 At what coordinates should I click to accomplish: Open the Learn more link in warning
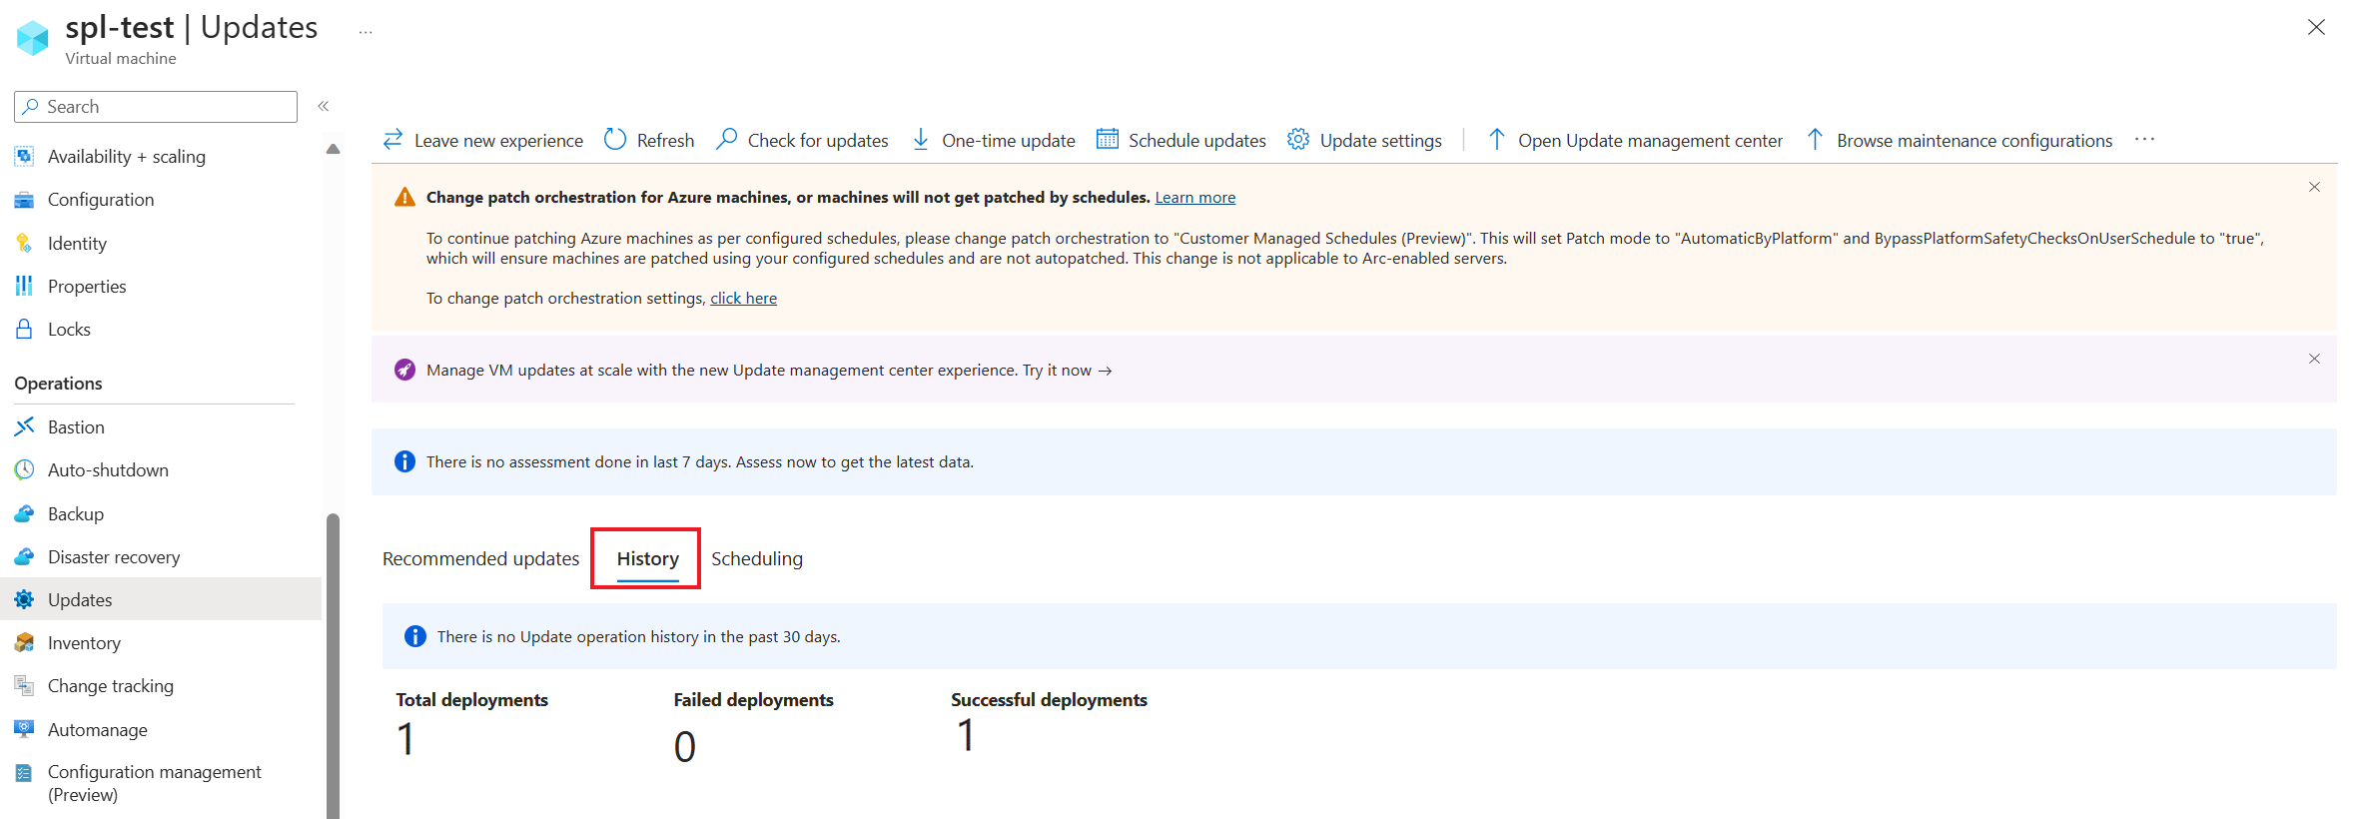tap(1194, 198)
